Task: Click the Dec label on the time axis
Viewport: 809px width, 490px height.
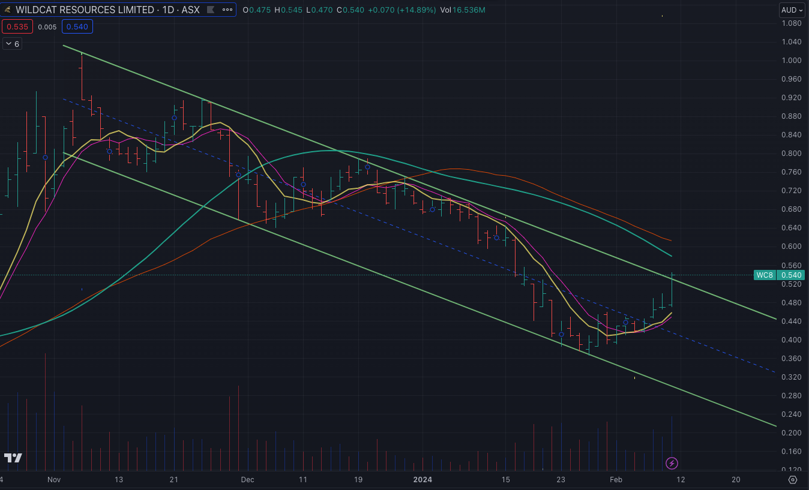Action: 247,480
